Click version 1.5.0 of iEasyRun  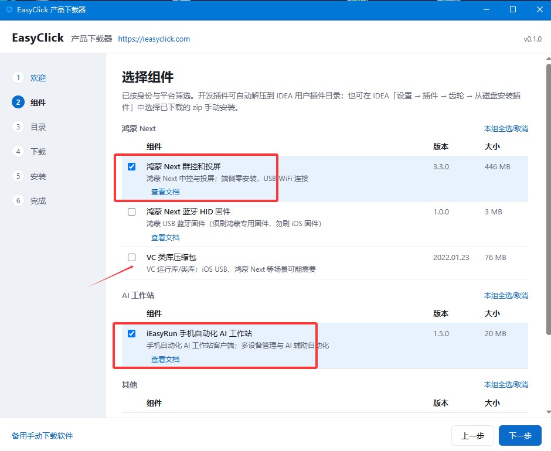click(441, 333)
